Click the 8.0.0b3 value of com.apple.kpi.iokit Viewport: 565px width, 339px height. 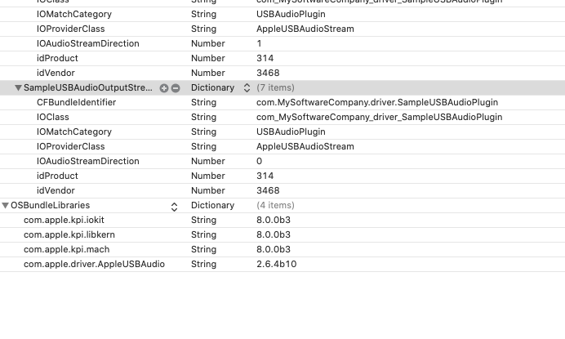[x=274, y=220]
